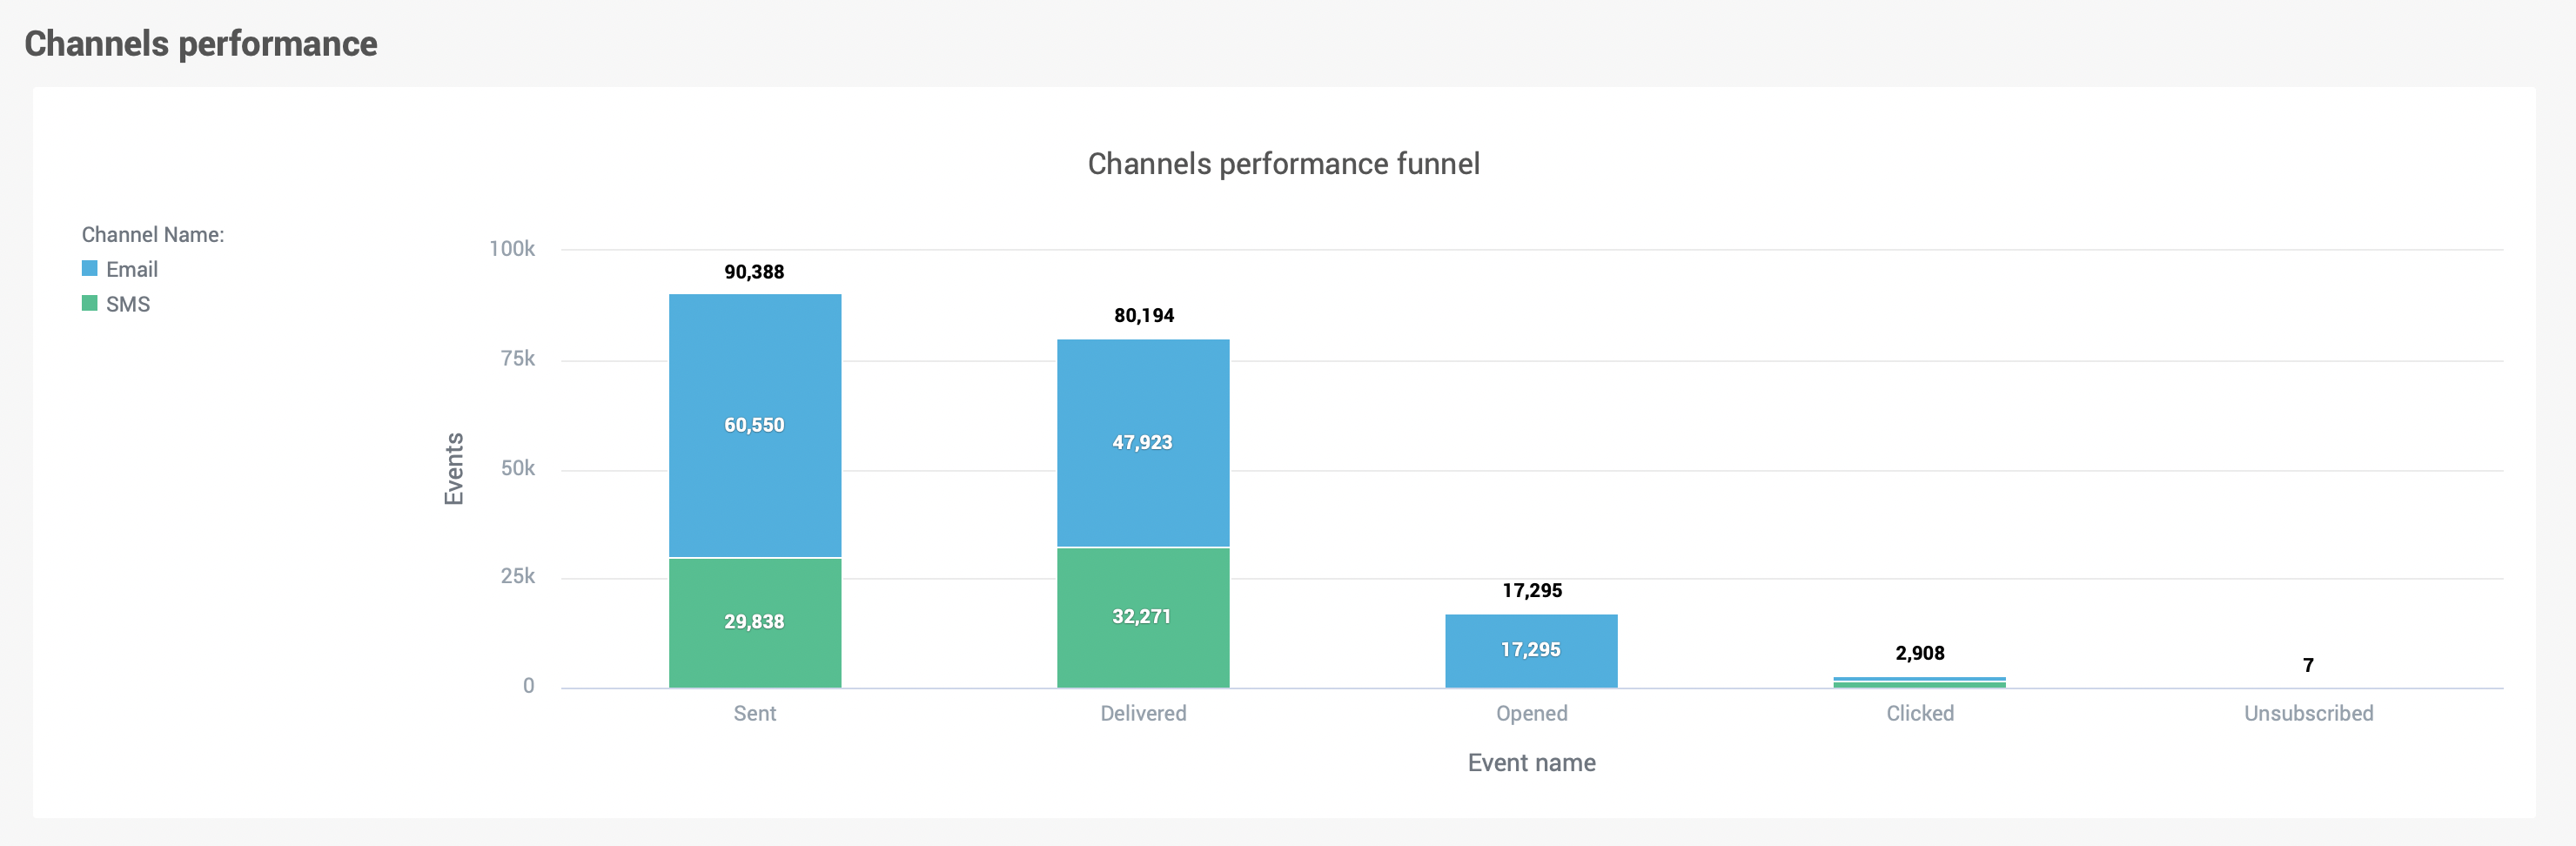Click the thin Clicked bar
Viewport: 2576px width, 846px height.
1919,682
